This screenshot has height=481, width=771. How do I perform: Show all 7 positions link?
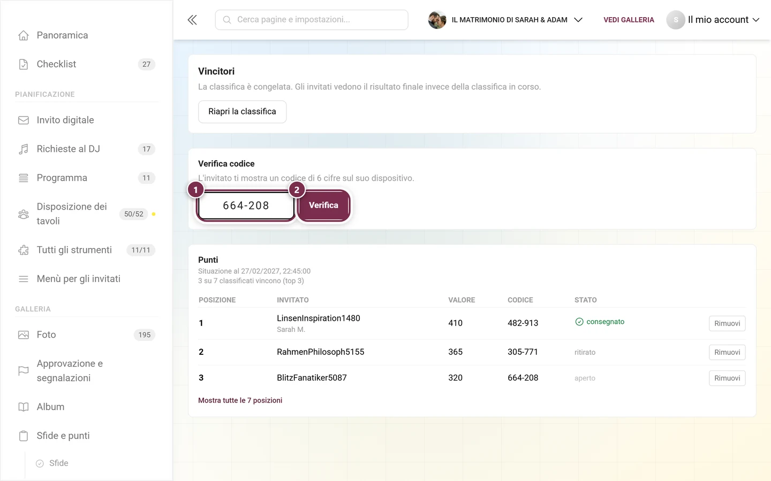(x=240, y=400)
